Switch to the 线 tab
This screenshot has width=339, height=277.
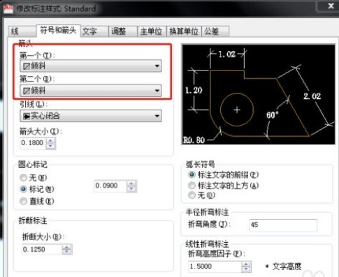pyautogui.click(x=22, y=31)
